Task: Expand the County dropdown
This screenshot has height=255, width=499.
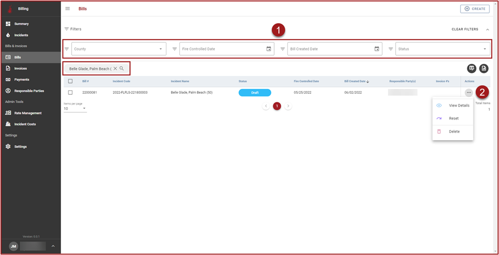Action: coord(161,49)
